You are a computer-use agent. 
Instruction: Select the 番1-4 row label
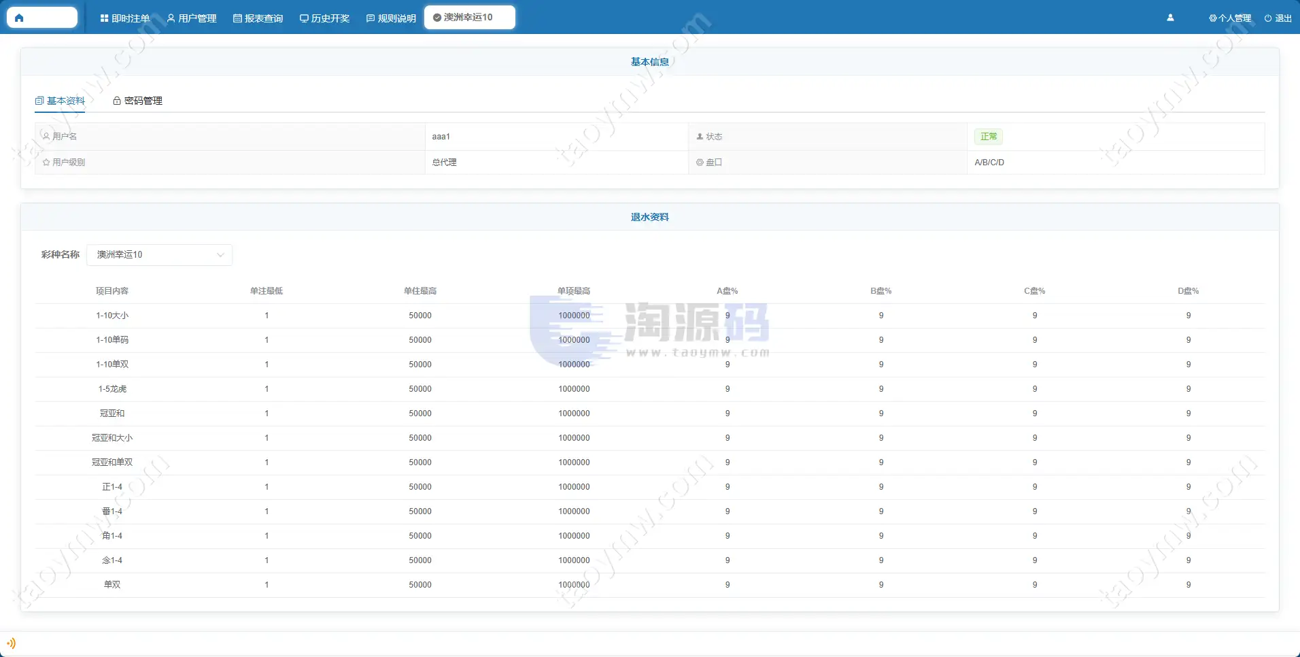click(112, 511)
